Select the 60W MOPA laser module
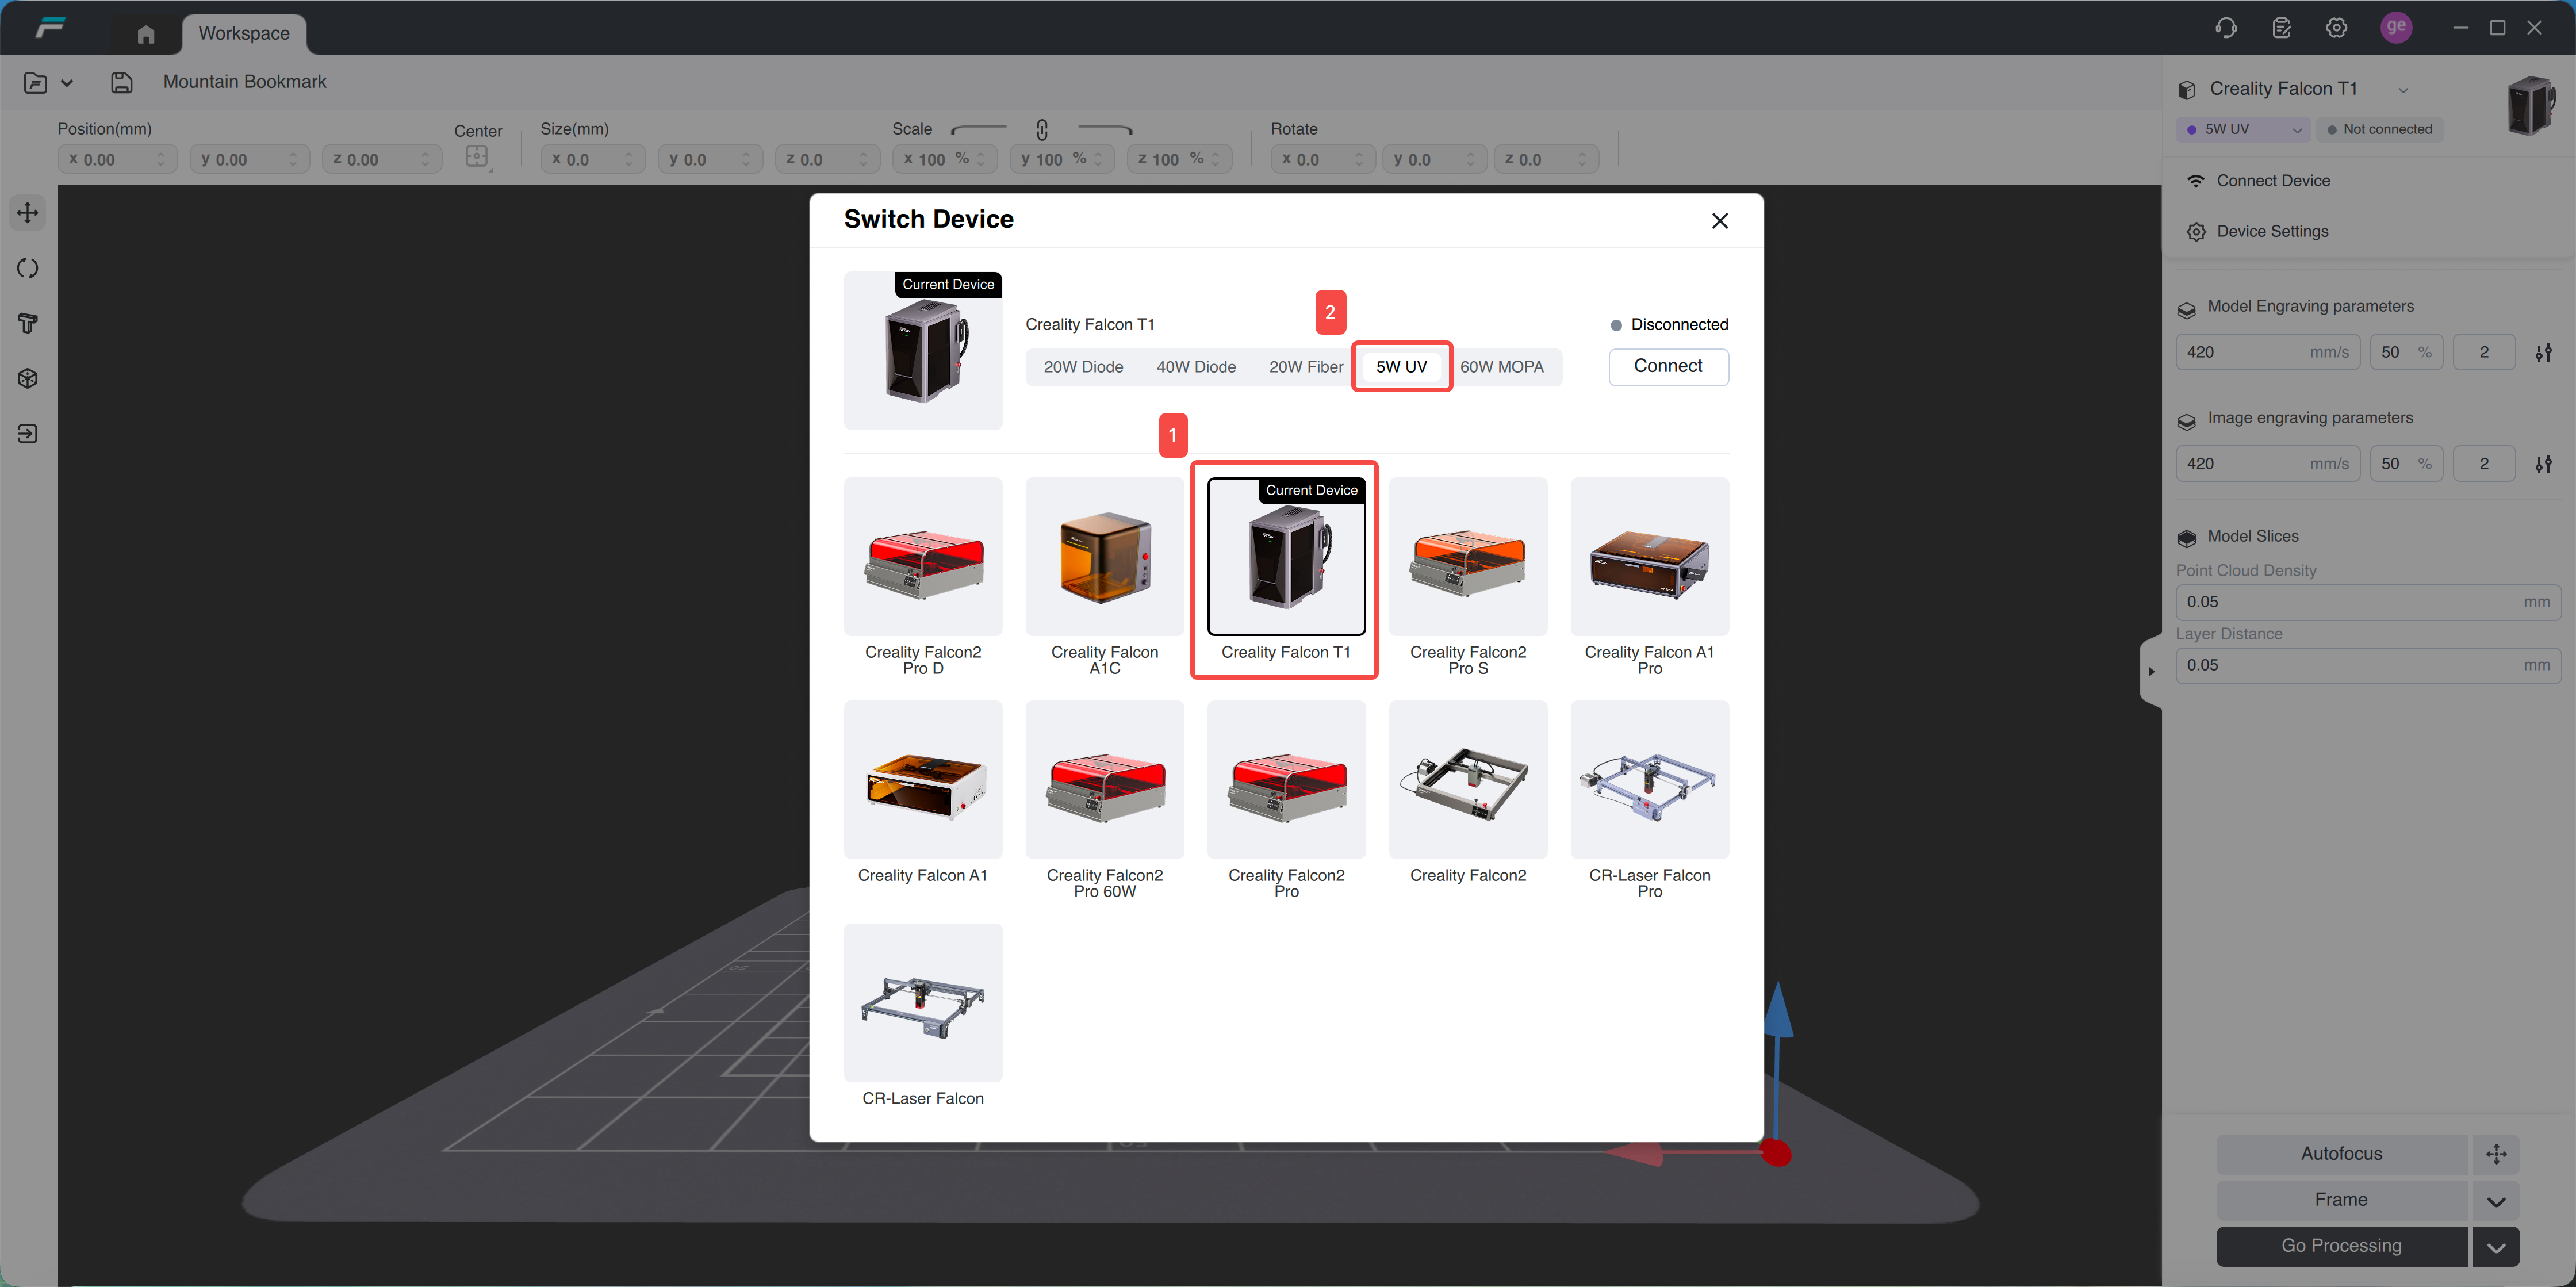The image size is (2576, 1287). point(1502,367)
